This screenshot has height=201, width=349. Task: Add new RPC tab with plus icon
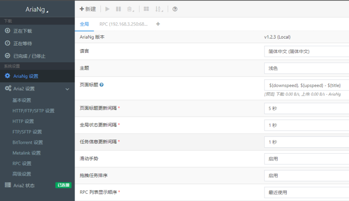158,24
